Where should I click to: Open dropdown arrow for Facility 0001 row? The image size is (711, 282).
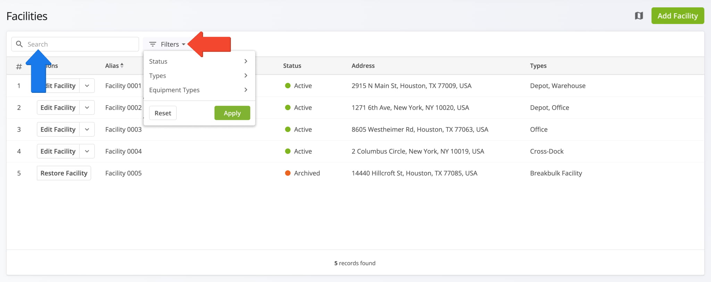pos(87,86)
